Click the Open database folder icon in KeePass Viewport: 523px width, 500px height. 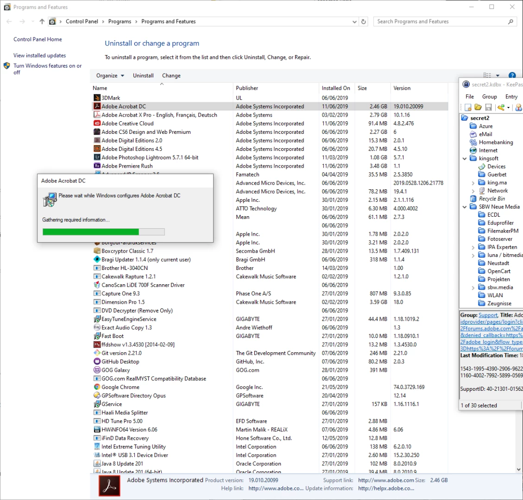click(478, 107)
